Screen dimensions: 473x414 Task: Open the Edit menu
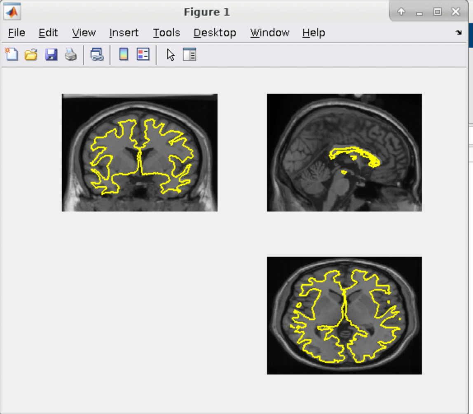tap(48, 33)
